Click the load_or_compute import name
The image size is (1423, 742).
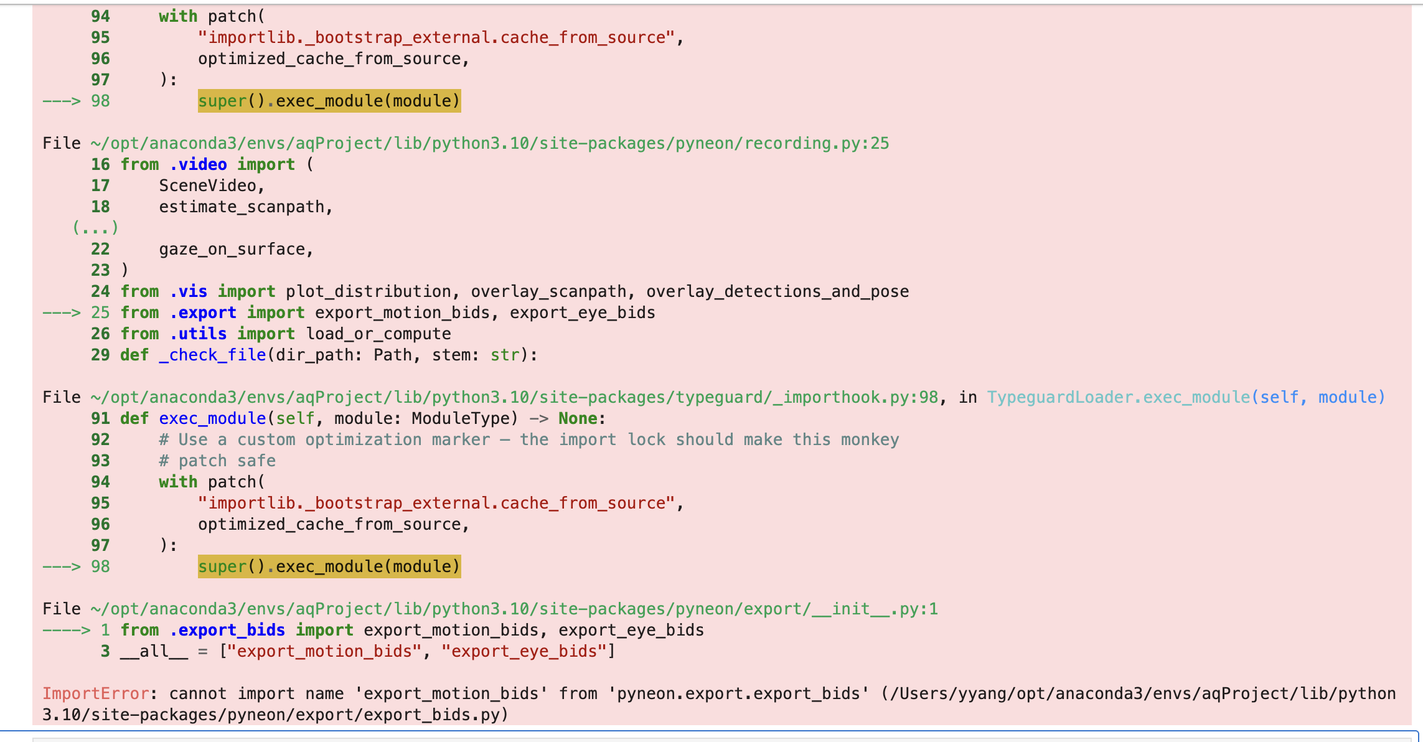tap(378, 334)
